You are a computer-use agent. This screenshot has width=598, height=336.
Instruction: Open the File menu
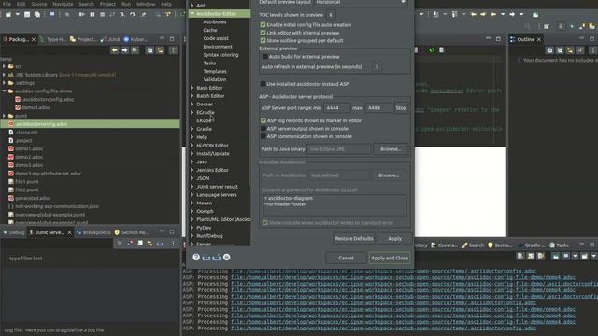click(7, 4)
